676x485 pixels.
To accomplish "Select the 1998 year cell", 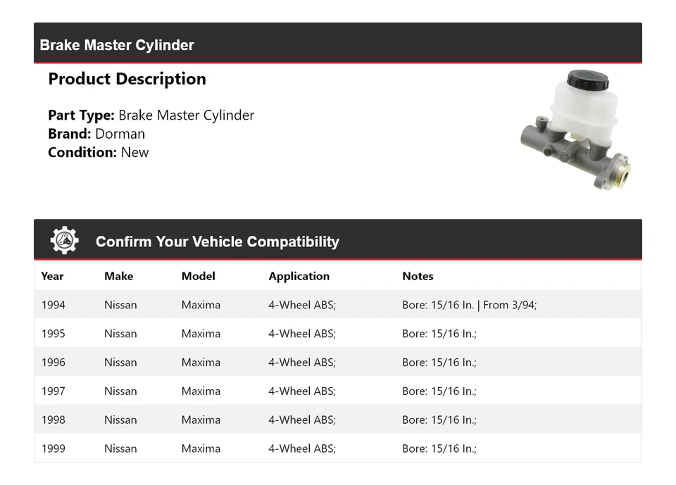I will click(54, 420).
